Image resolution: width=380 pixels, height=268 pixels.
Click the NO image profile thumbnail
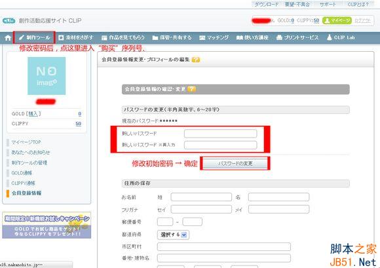click(x=47, y=76)
